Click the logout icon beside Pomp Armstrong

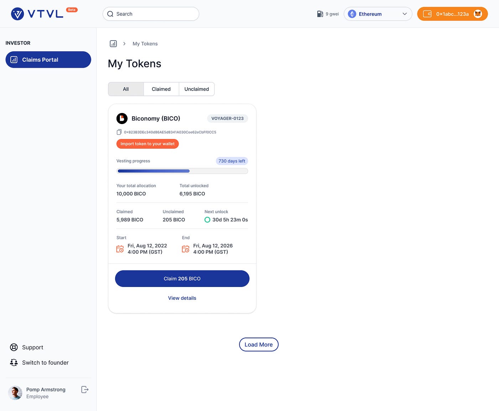(85, 389)
